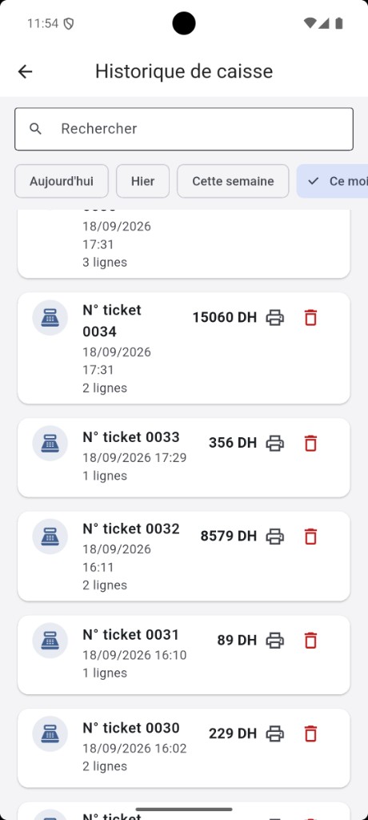Print ticket 0030 receipt
368x820 pixels.
(275, 734)
